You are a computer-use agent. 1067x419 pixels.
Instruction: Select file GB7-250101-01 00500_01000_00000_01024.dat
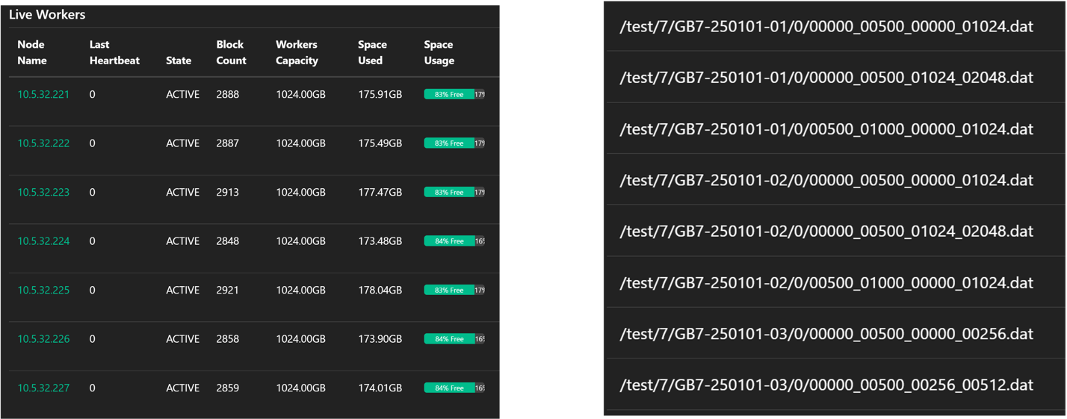[826, 129]
